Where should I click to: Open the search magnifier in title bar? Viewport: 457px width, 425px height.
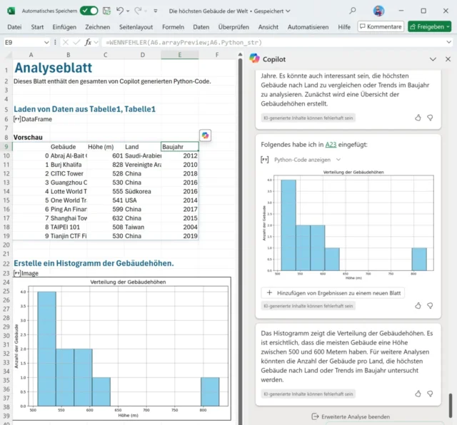point(352,11)
